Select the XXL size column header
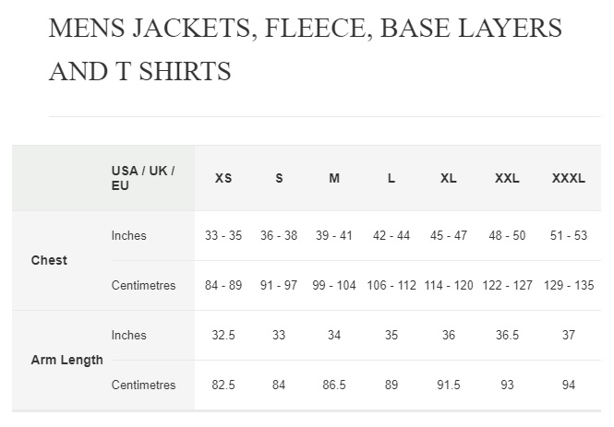Image resolution: width=614 pixels, height=427 pixels. (x=507, y=178)
